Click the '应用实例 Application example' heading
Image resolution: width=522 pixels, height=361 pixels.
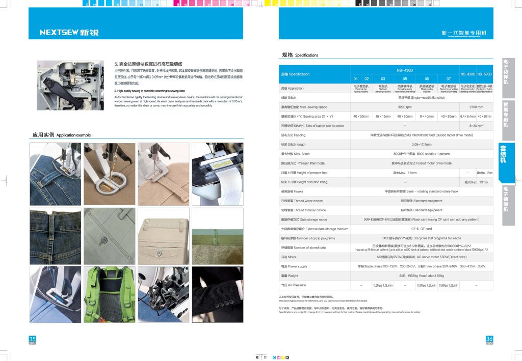[x=62, y=134]
